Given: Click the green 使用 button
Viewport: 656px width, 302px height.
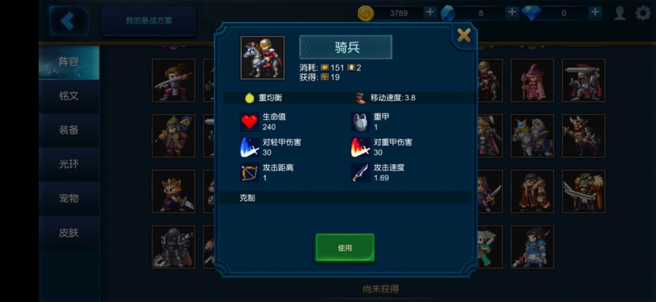Looking at the screenshot, I should click(345, 247).
